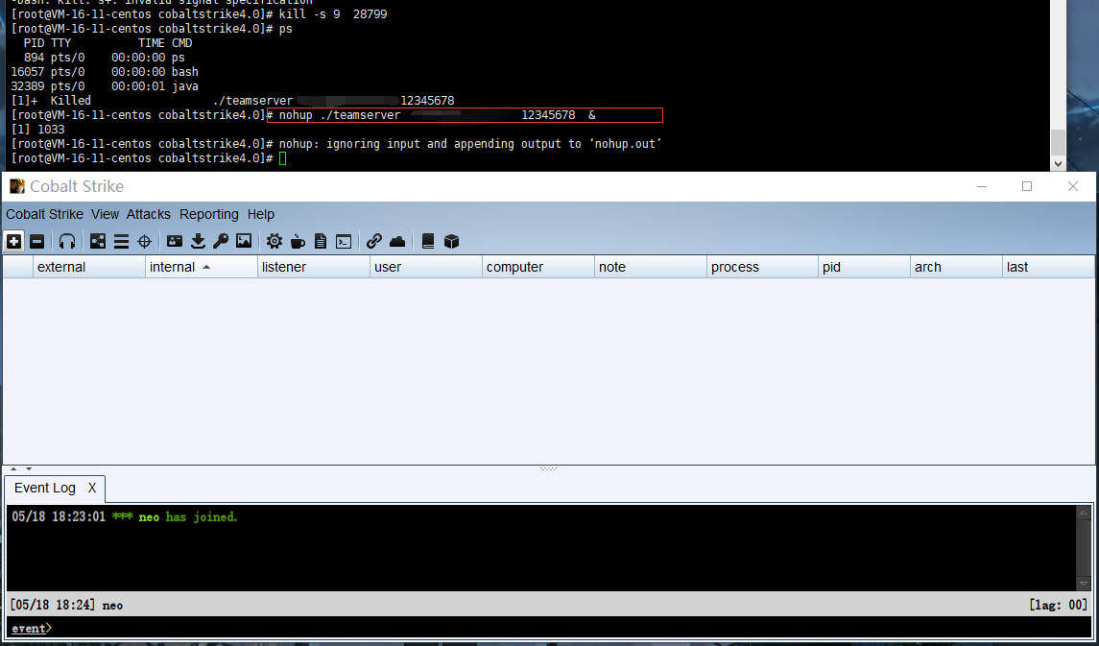Open Downloads view icon
Screen dimensions: 1099x646
pyautogui.click(x=198, y=242)
